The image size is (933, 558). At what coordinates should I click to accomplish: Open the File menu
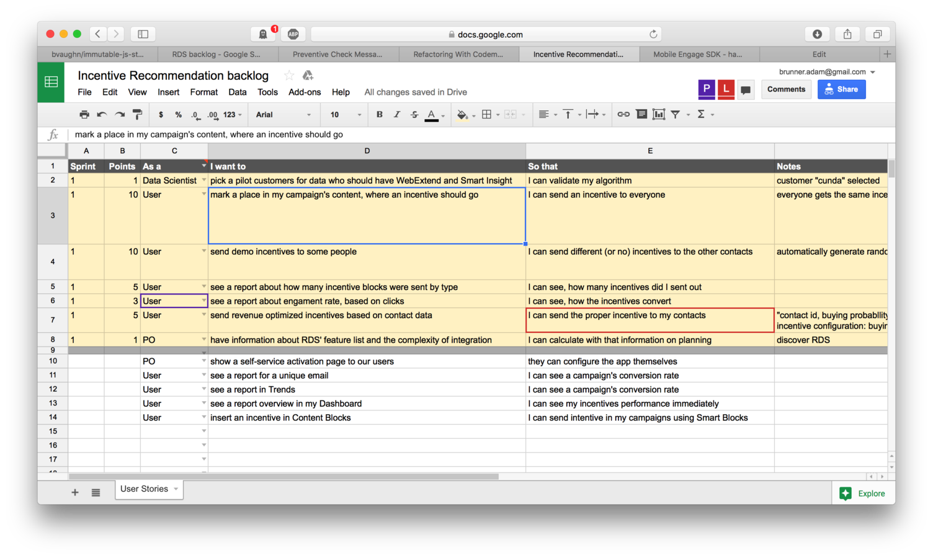pos(84,92)
